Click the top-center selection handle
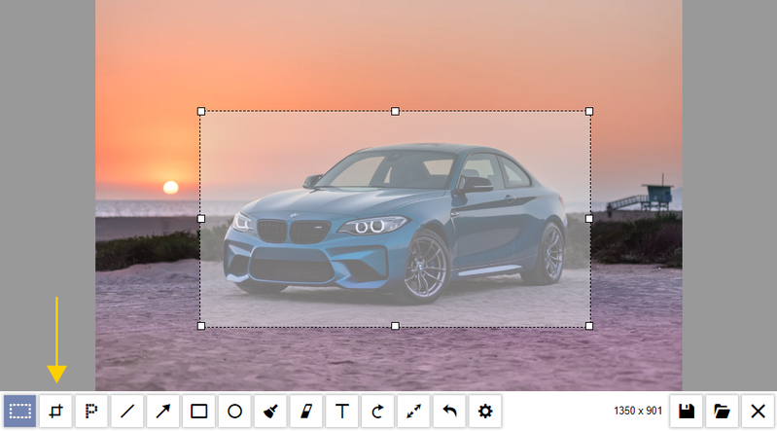 (395, 112)
